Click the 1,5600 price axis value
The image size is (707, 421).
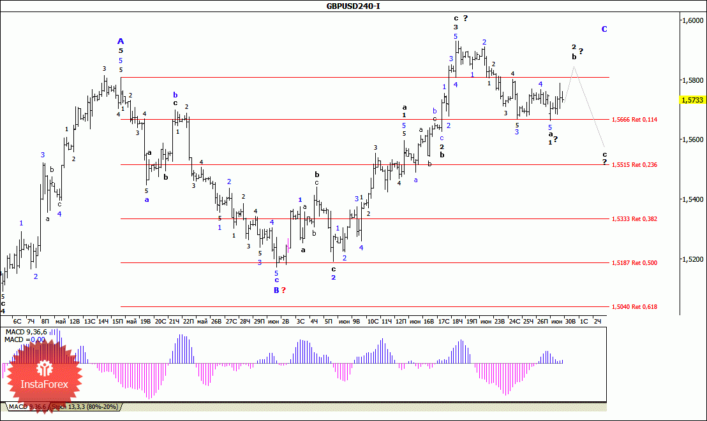692,139
